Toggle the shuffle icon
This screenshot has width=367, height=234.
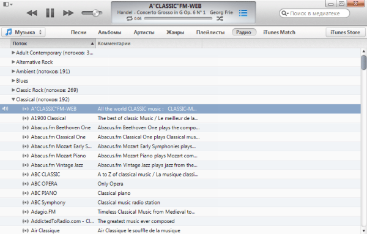click(x=220, y=18)
